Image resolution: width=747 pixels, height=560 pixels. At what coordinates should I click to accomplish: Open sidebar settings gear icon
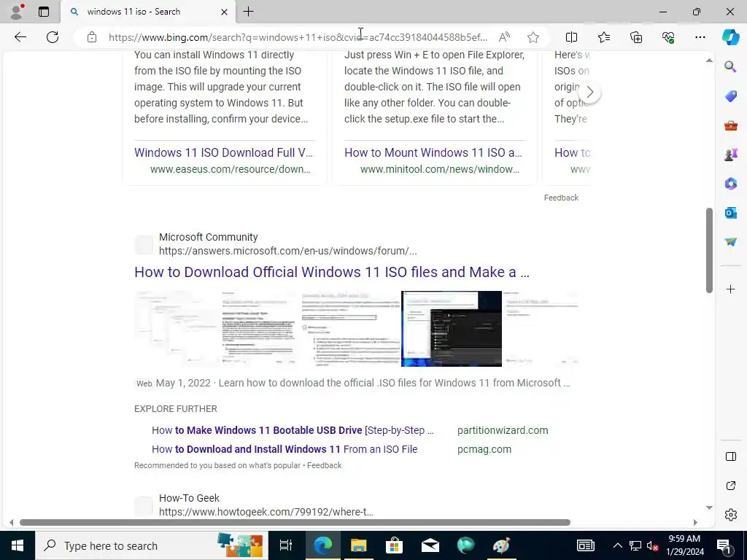coord(730,515)
